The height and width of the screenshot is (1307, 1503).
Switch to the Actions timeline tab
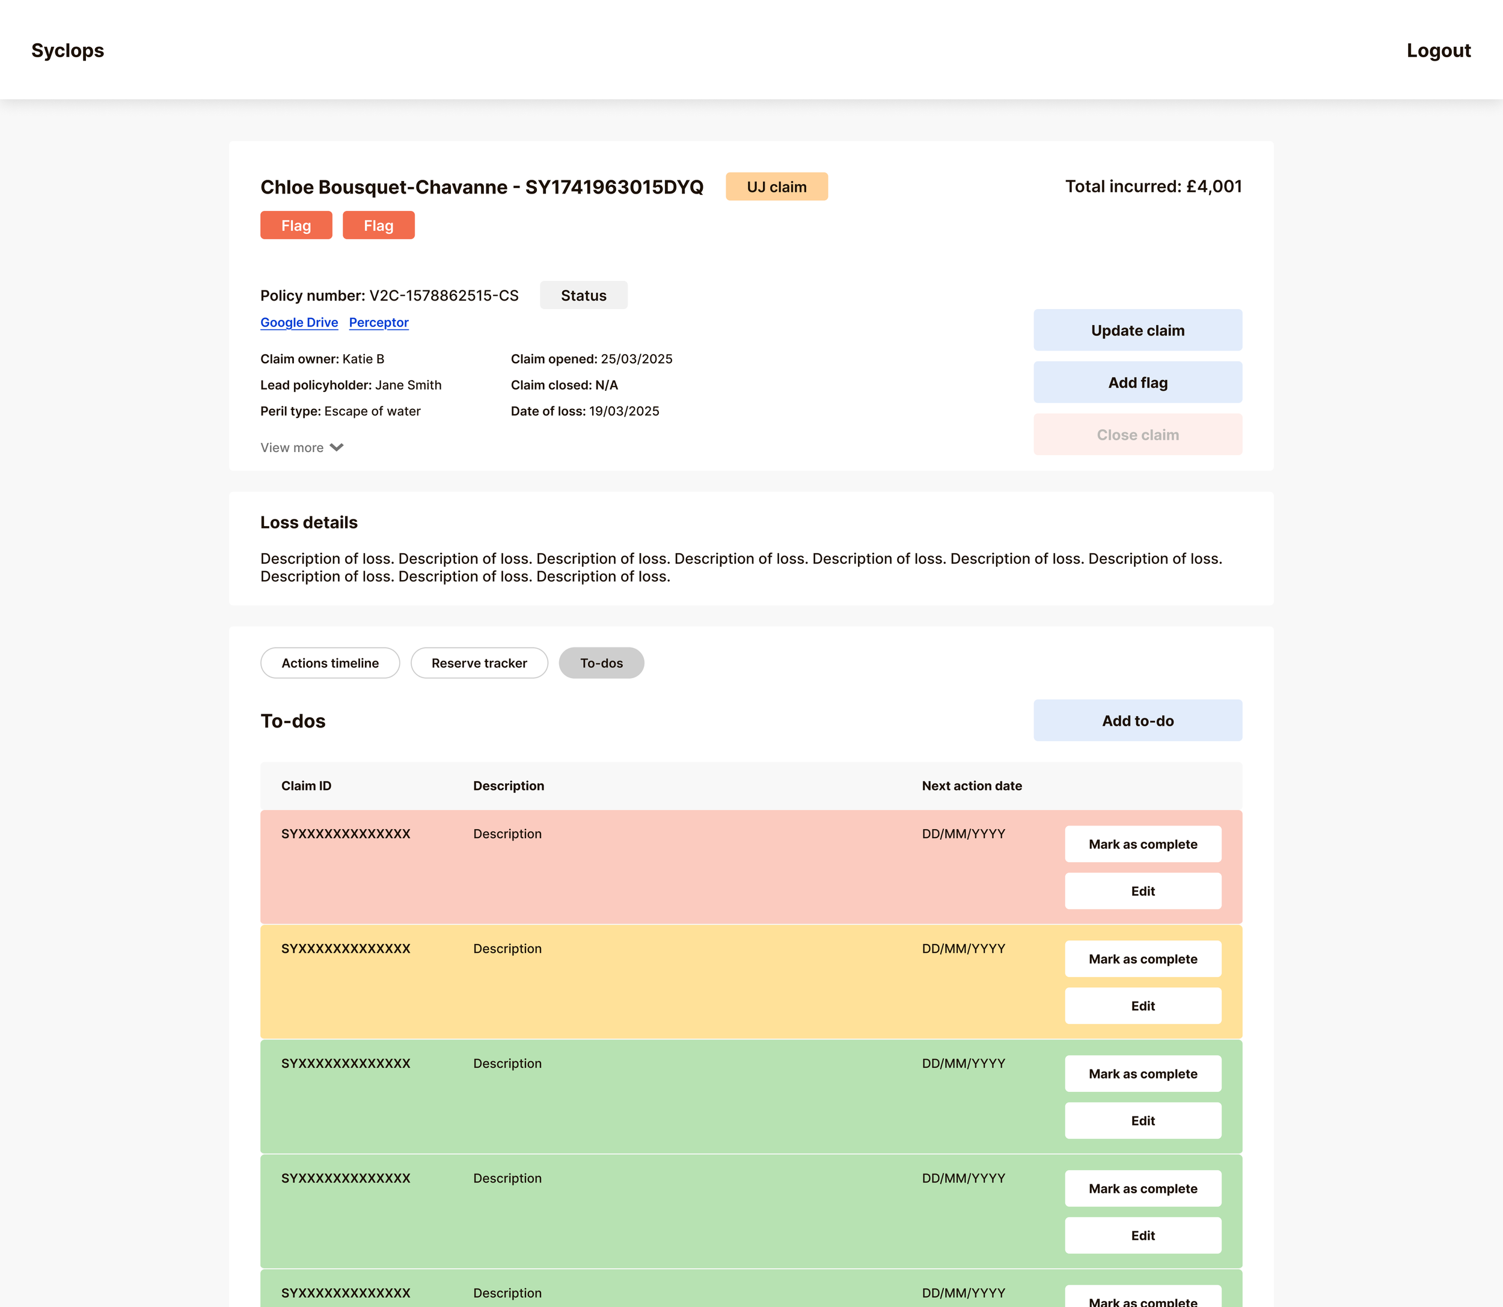click(x=329, y=663)
